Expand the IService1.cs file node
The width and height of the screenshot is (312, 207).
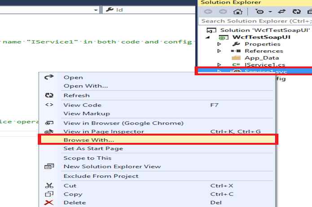click(219, 65)
